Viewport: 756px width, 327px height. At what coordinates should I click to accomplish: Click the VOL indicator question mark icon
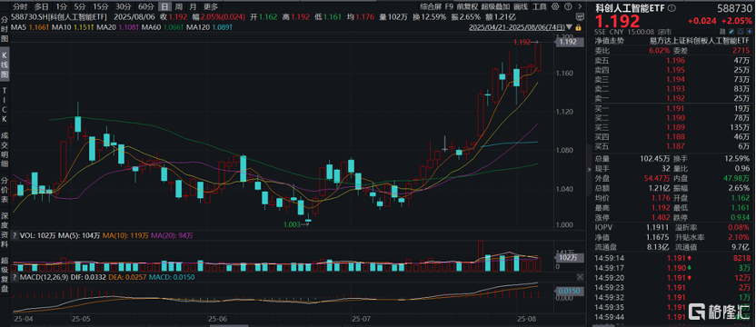[15, 236]
